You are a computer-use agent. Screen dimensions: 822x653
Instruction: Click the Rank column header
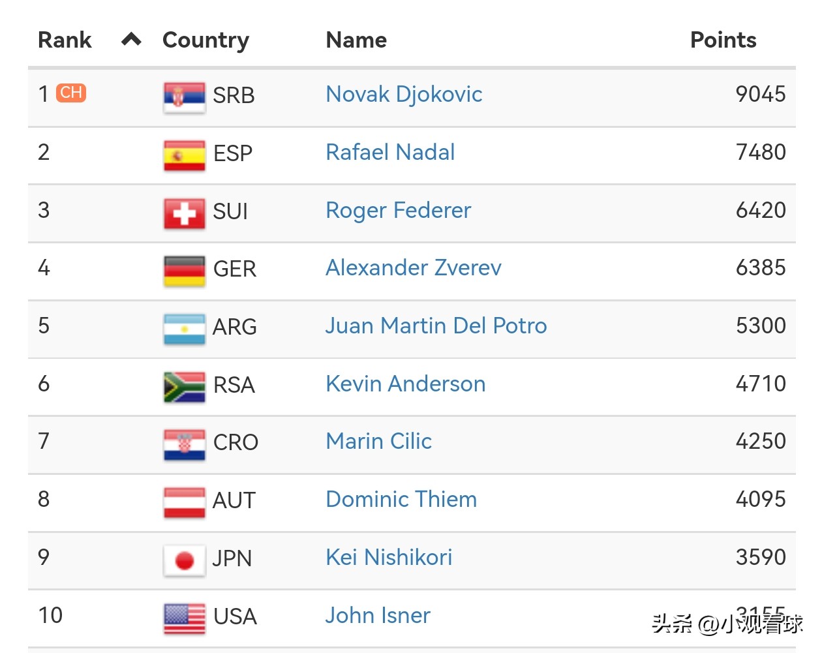click(65, 40)
